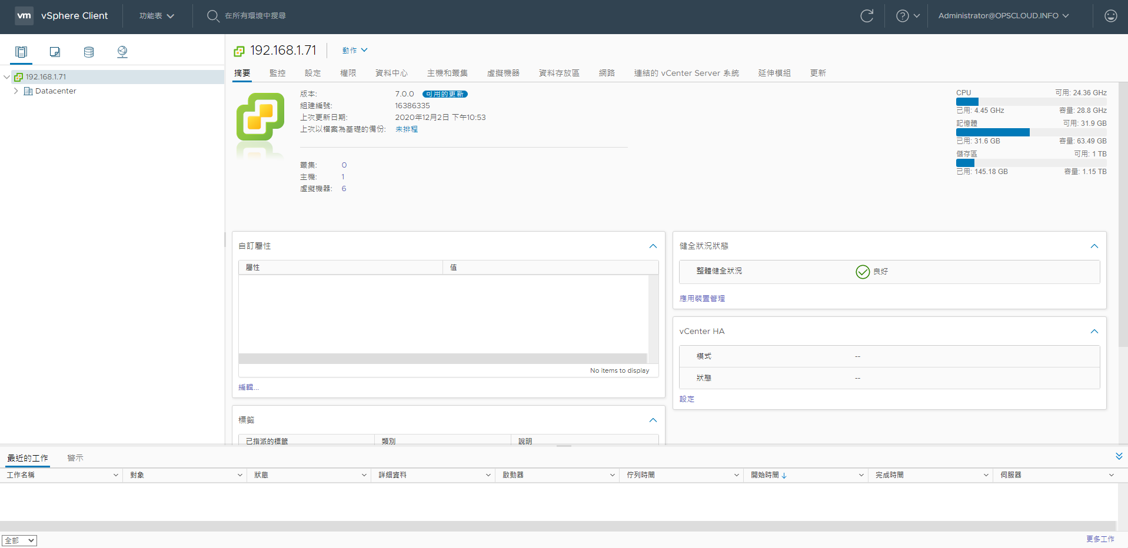Collapse the 192.168.1.71 tree node
Image resolution: width=1128 pixels, height=548 pixels.
click(x=6, y=77)
